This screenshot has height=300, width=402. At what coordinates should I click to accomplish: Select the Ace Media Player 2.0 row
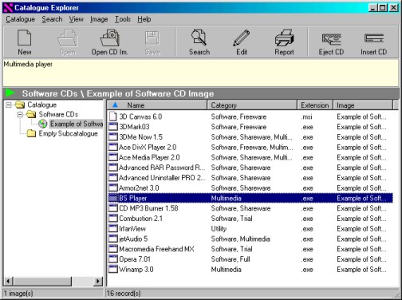click(x=250, y=157)
